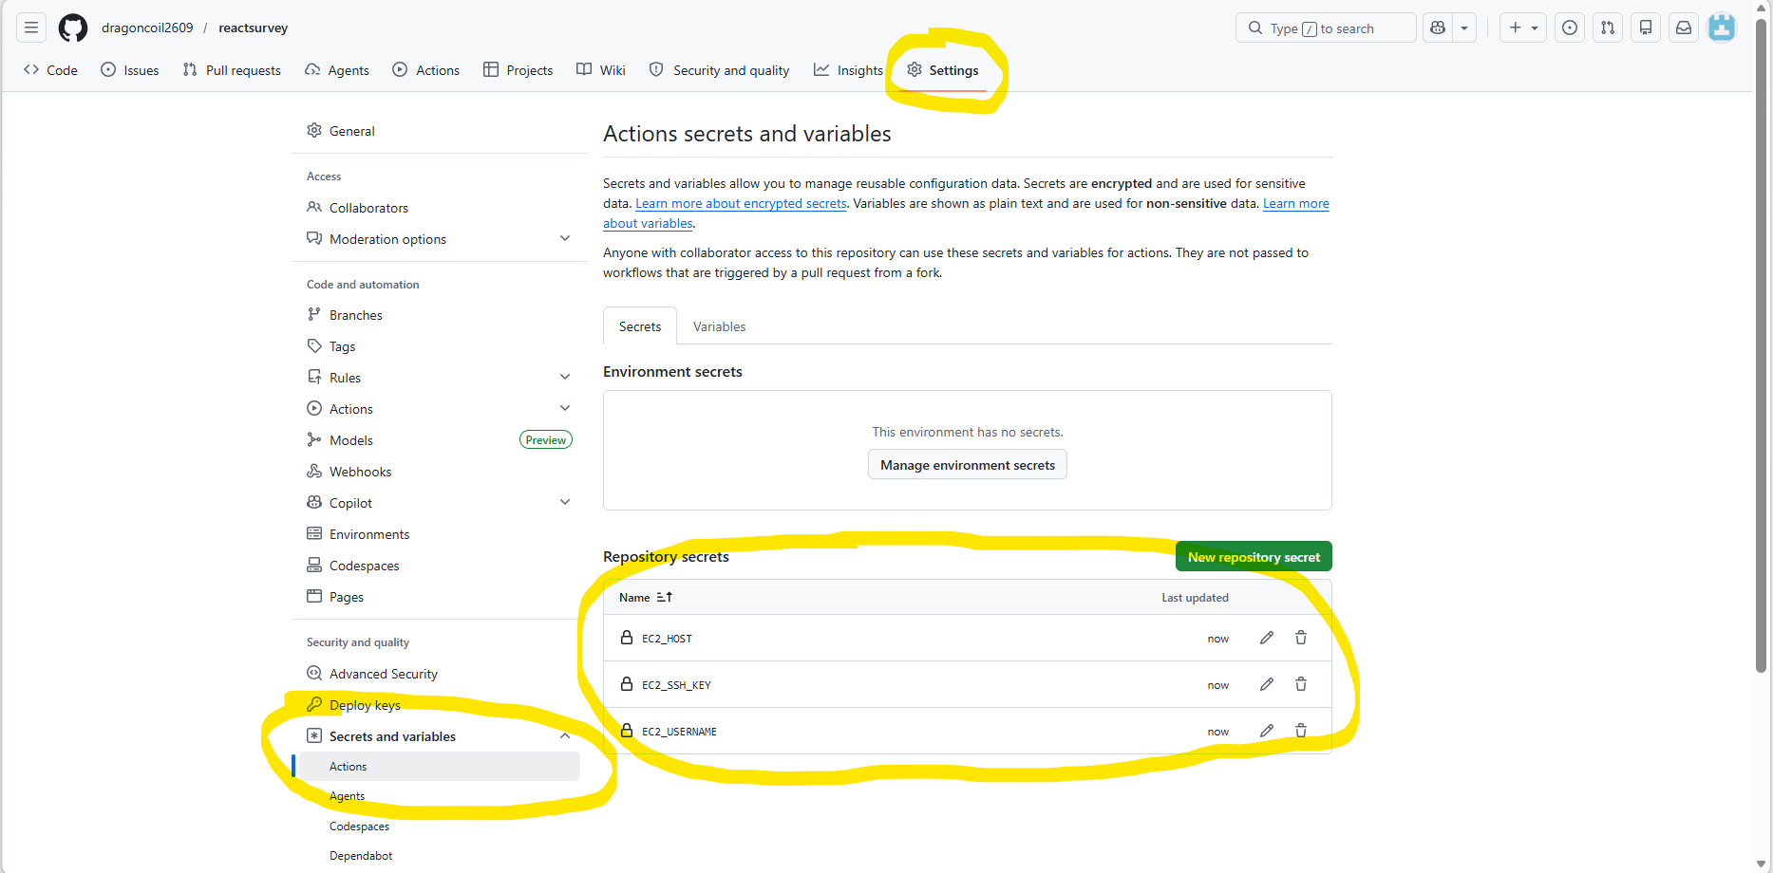Sort secrets by the Name column
This screenshot has height=873, width=1773.
[646, 598]
